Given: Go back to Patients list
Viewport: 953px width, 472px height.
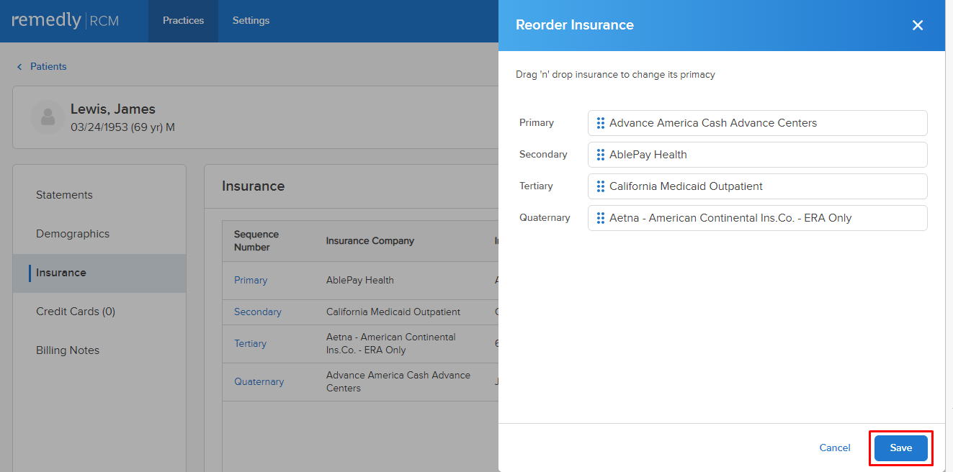Looking at the screenshot, I should [x=48, y=66].
